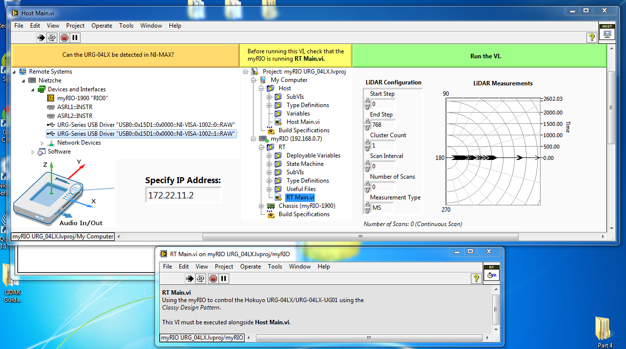Decrement the Cluster Count value
The image size is (626, 349).
[367, 149]
